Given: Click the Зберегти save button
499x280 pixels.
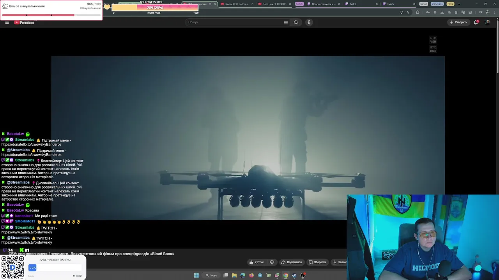Looking at the screenshot, I should (317, 262).
